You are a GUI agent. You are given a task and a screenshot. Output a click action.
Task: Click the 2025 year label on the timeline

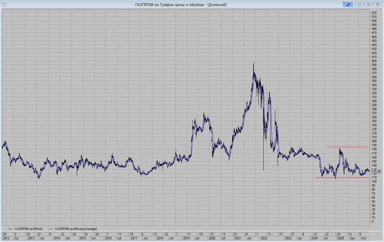[340, 238]
